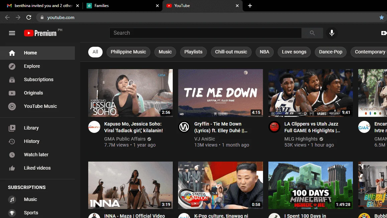The height and width of the screenshot is (218, 387).
Task: Click the YouTube Premium logo
Action: (x=40, y=33)
